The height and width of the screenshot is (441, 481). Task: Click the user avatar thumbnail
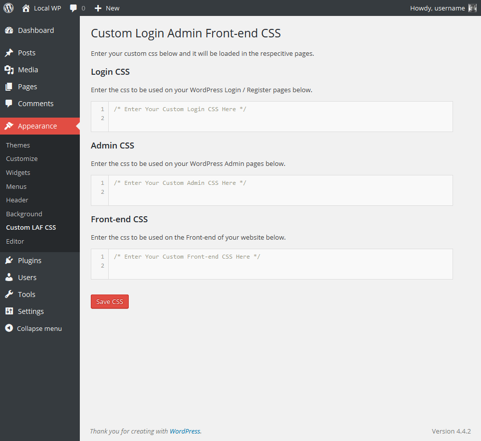(x=473, y=8)
